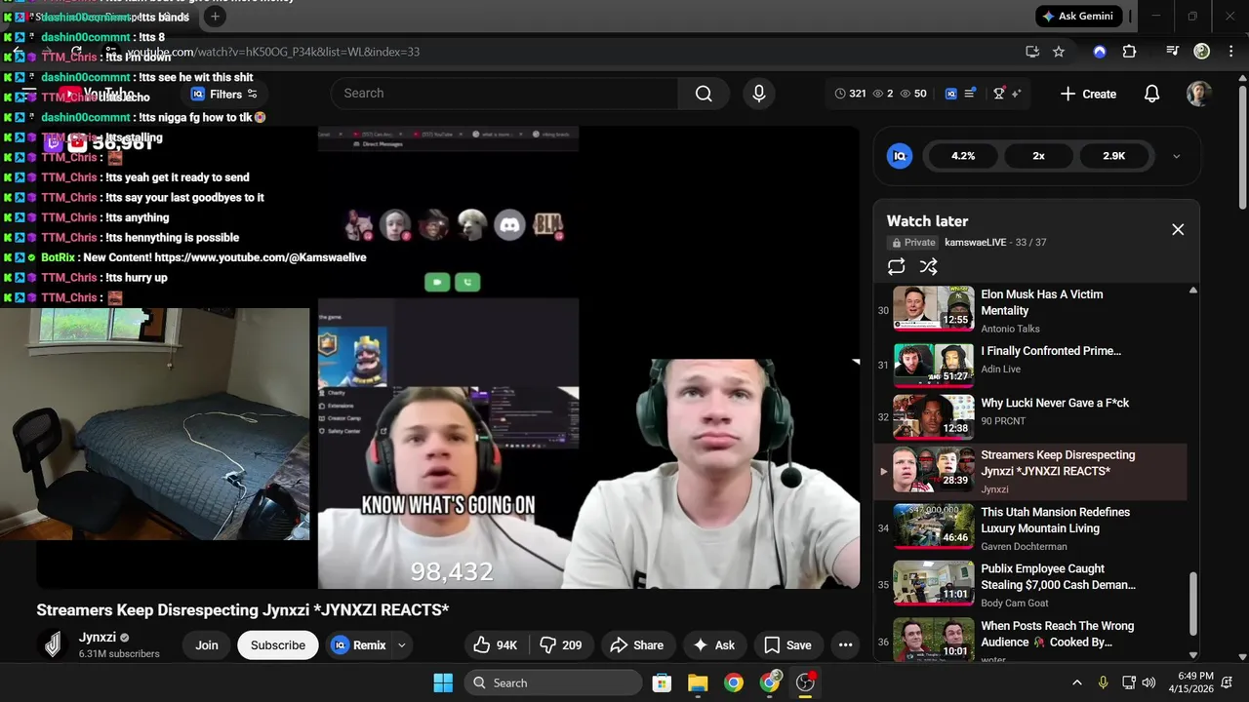Open the Remix dropdown arrow
Viewport: 1249px width, 702px height.
(x=401, y=645)
